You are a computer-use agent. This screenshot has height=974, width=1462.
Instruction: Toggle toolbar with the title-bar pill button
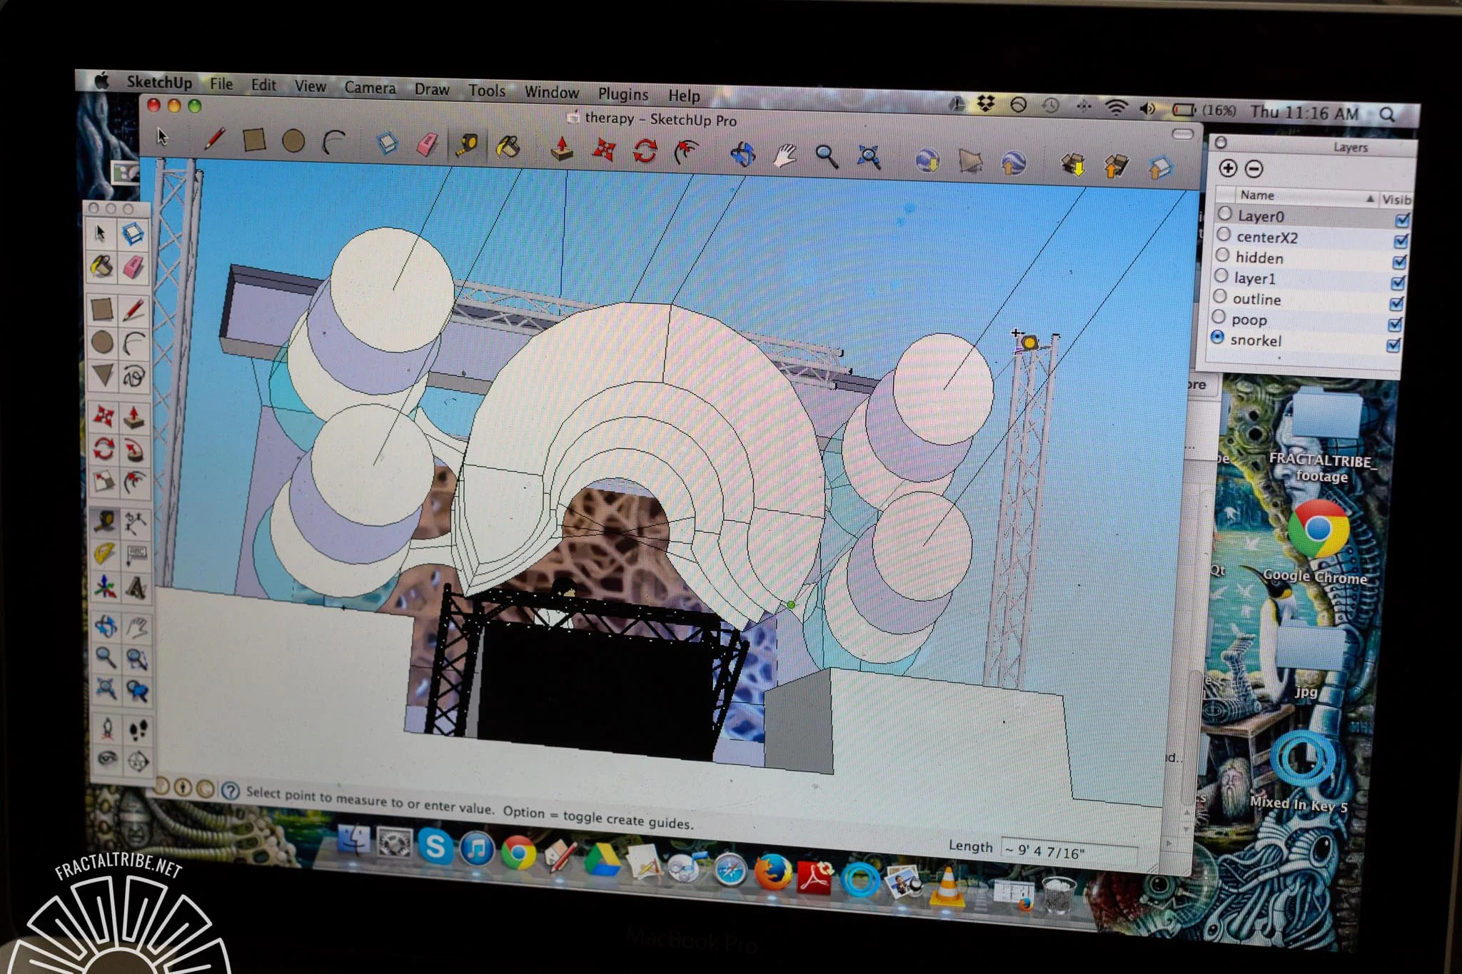coord(1183,134)
